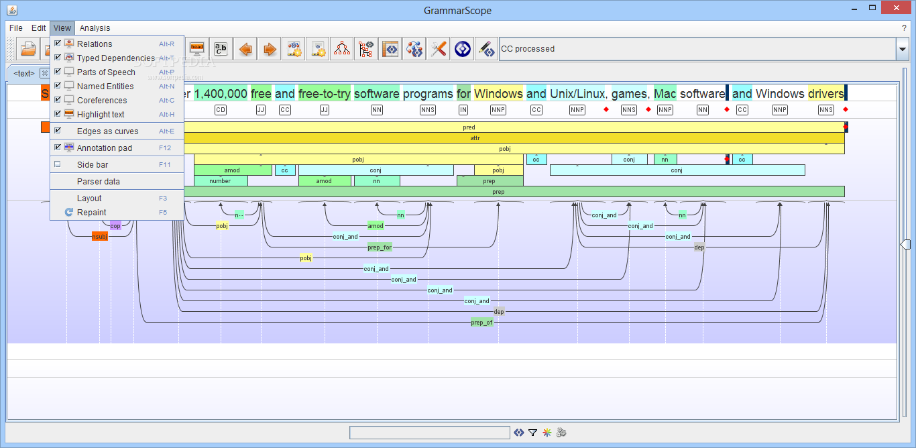916x448 pixels.
Task: Enable the Side bar option
Action: [117, 164]
